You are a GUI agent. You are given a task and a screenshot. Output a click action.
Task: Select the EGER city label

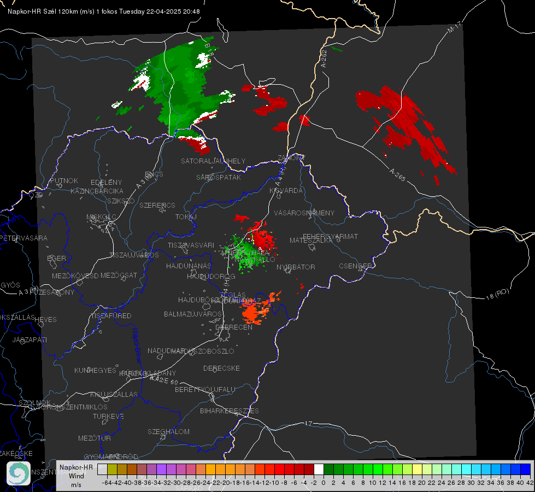[56, 258]
